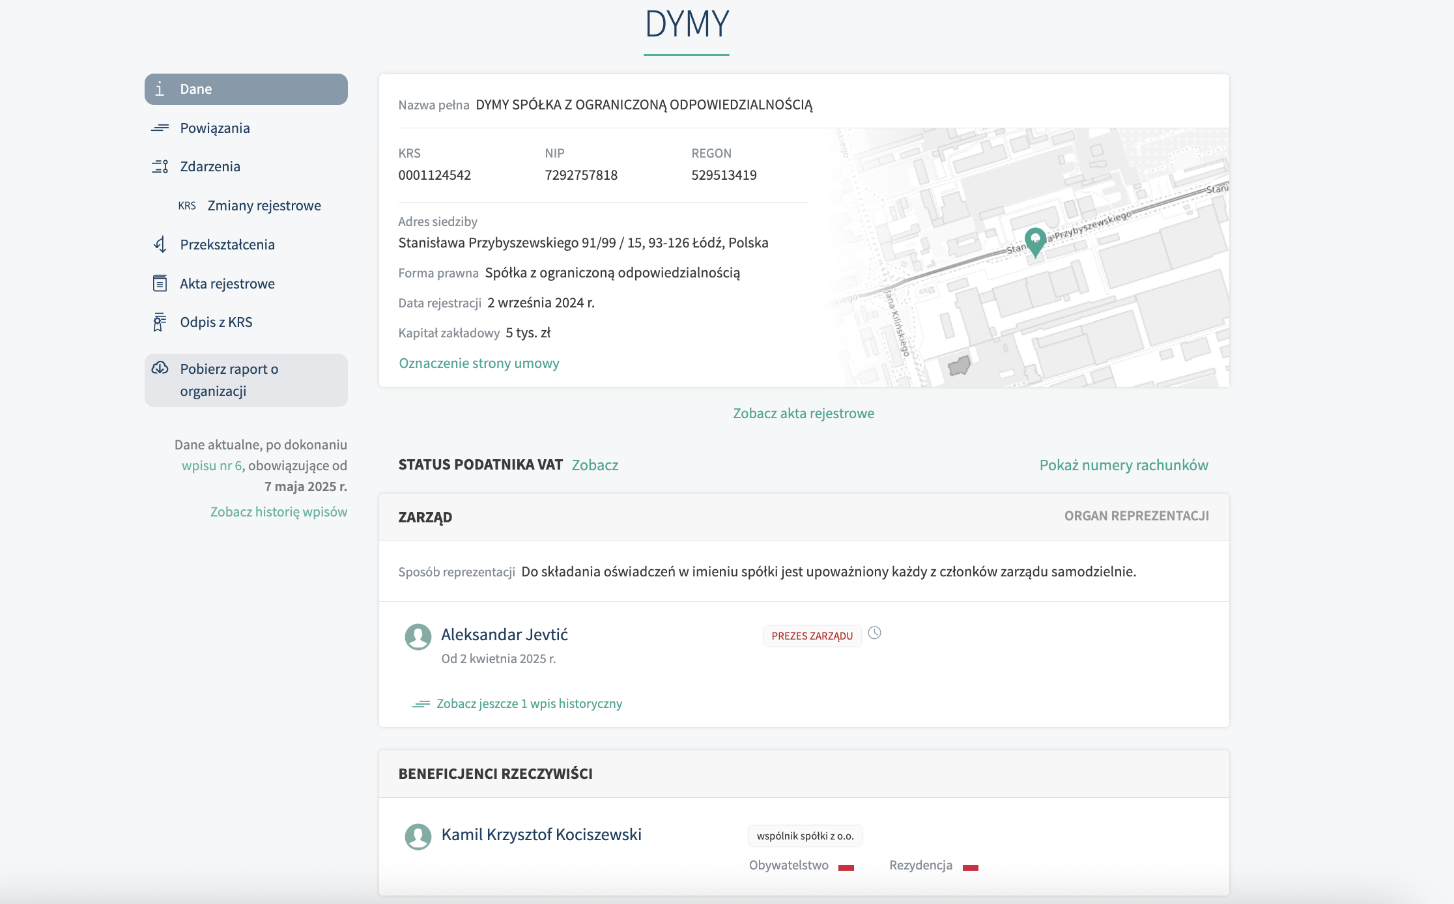Follow the Zobacz akta rejestrowe link
Viewport: 1454px width, 904px height.
(x=803, y=414)
